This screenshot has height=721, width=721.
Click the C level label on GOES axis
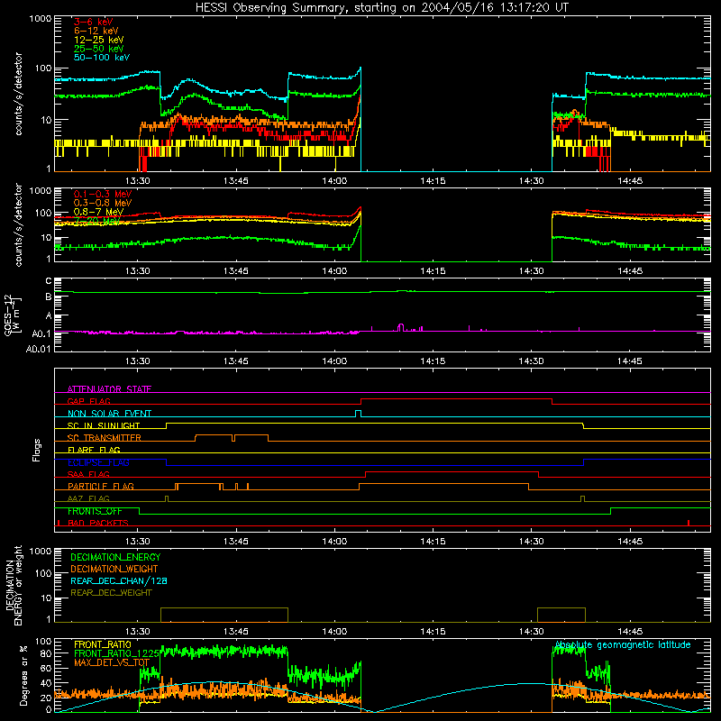49,281
